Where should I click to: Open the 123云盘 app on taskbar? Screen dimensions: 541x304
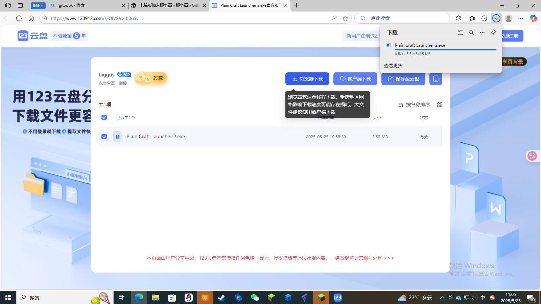click(x=338, y=298)
